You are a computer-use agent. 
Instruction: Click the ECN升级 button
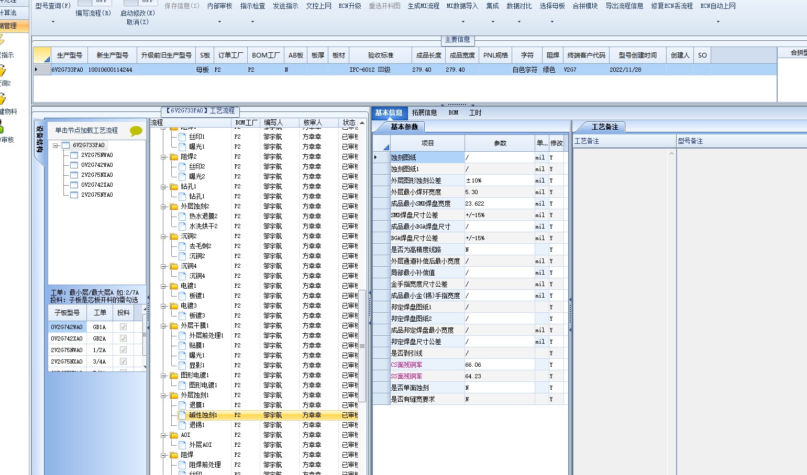coord(350,6)
